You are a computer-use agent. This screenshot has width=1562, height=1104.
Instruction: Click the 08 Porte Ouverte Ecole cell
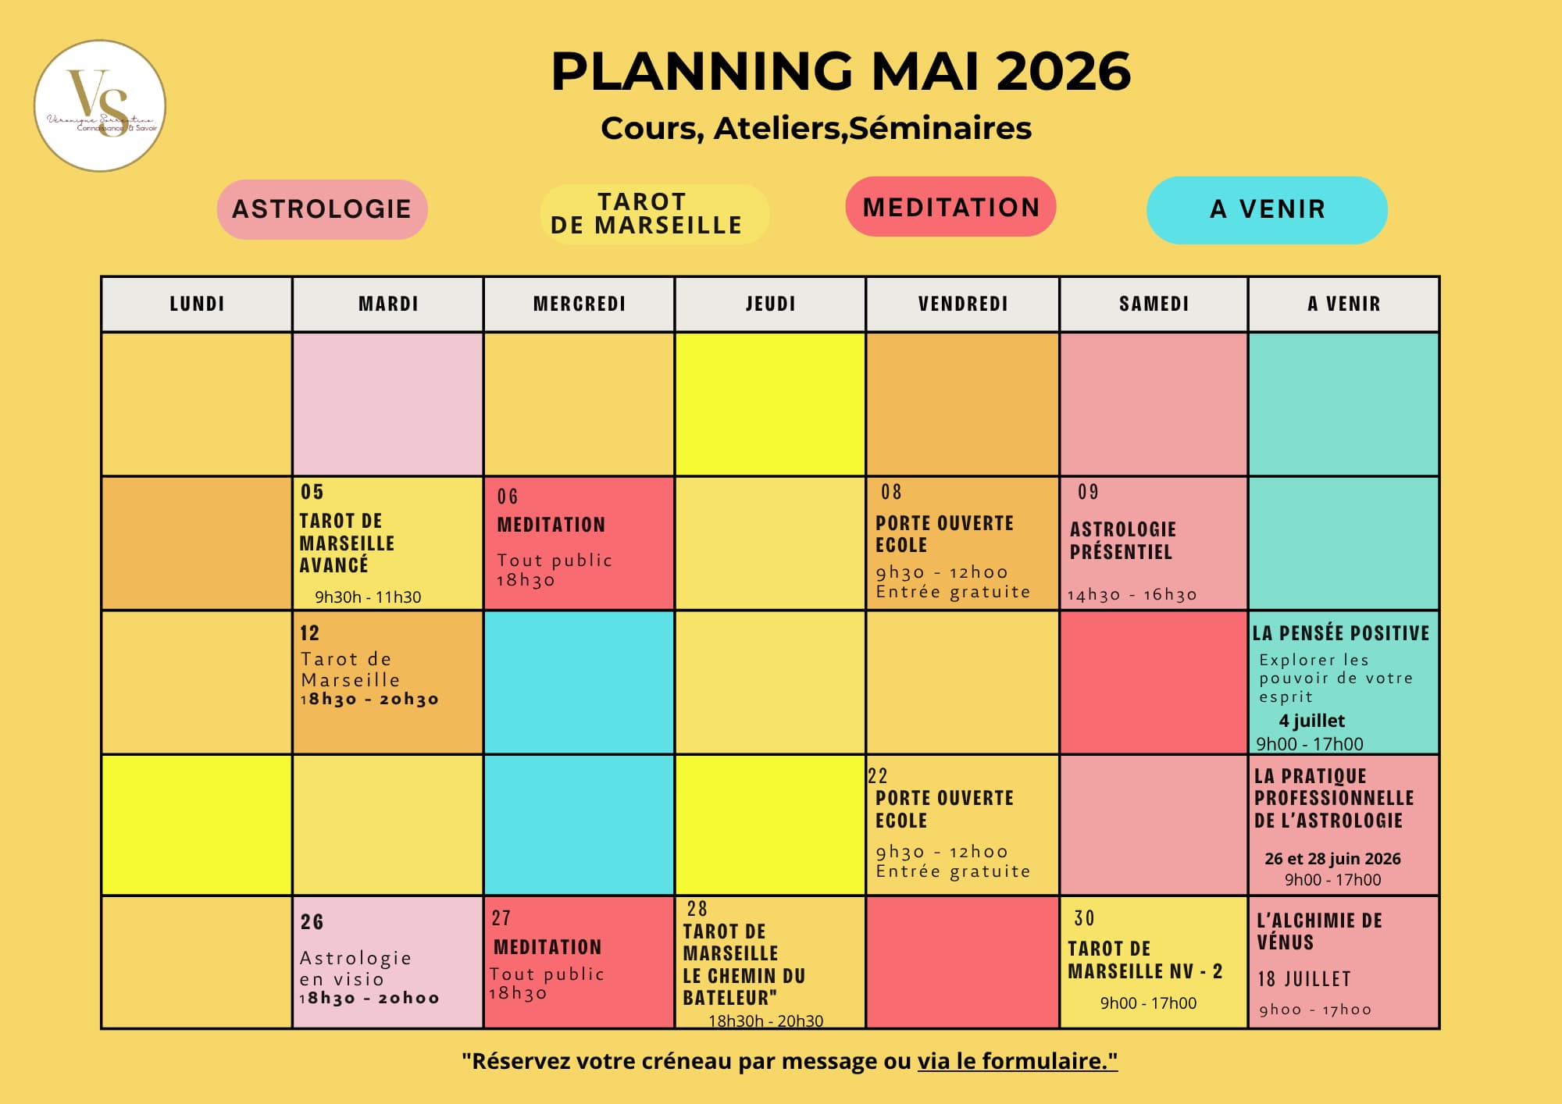962,543
